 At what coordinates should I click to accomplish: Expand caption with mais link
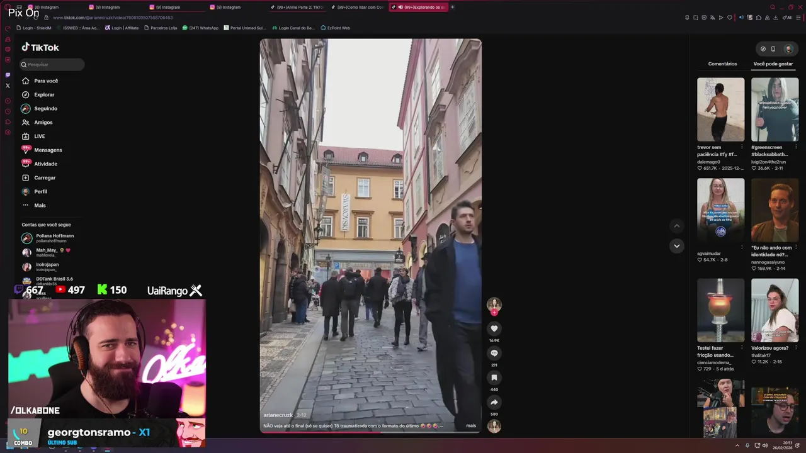pyautogui.click(x=471, y=426)
